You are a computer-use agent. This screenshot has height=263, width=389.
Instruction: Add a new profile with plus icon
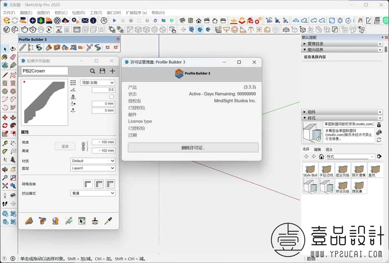point(112,71)
